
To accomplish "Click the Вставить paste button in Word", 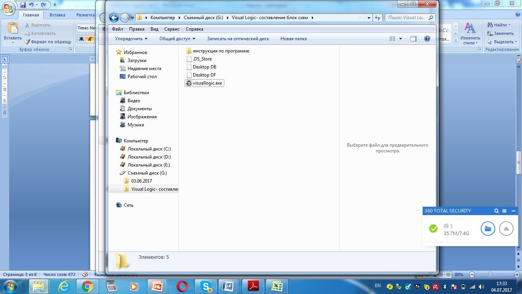I will click(13, 33).
